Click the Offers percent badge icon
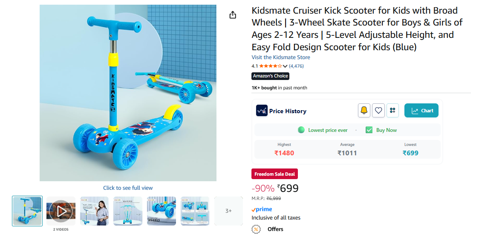 pos(256,229)
